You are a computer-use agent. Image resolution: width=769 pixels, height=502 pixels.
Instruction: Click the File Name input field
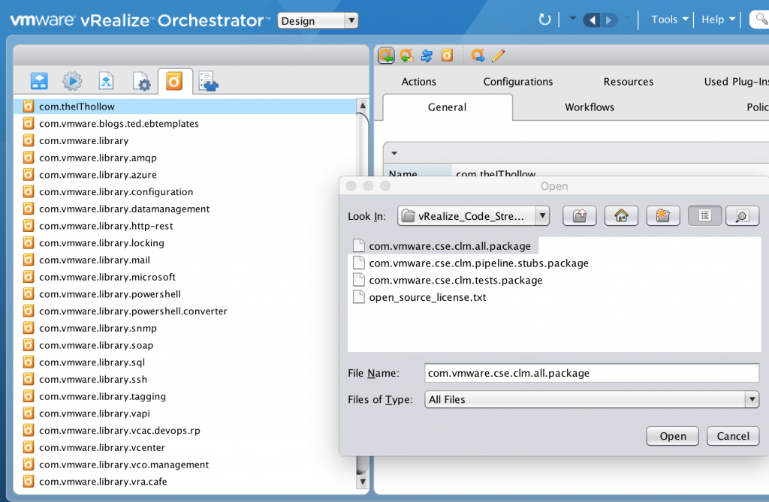592,373
